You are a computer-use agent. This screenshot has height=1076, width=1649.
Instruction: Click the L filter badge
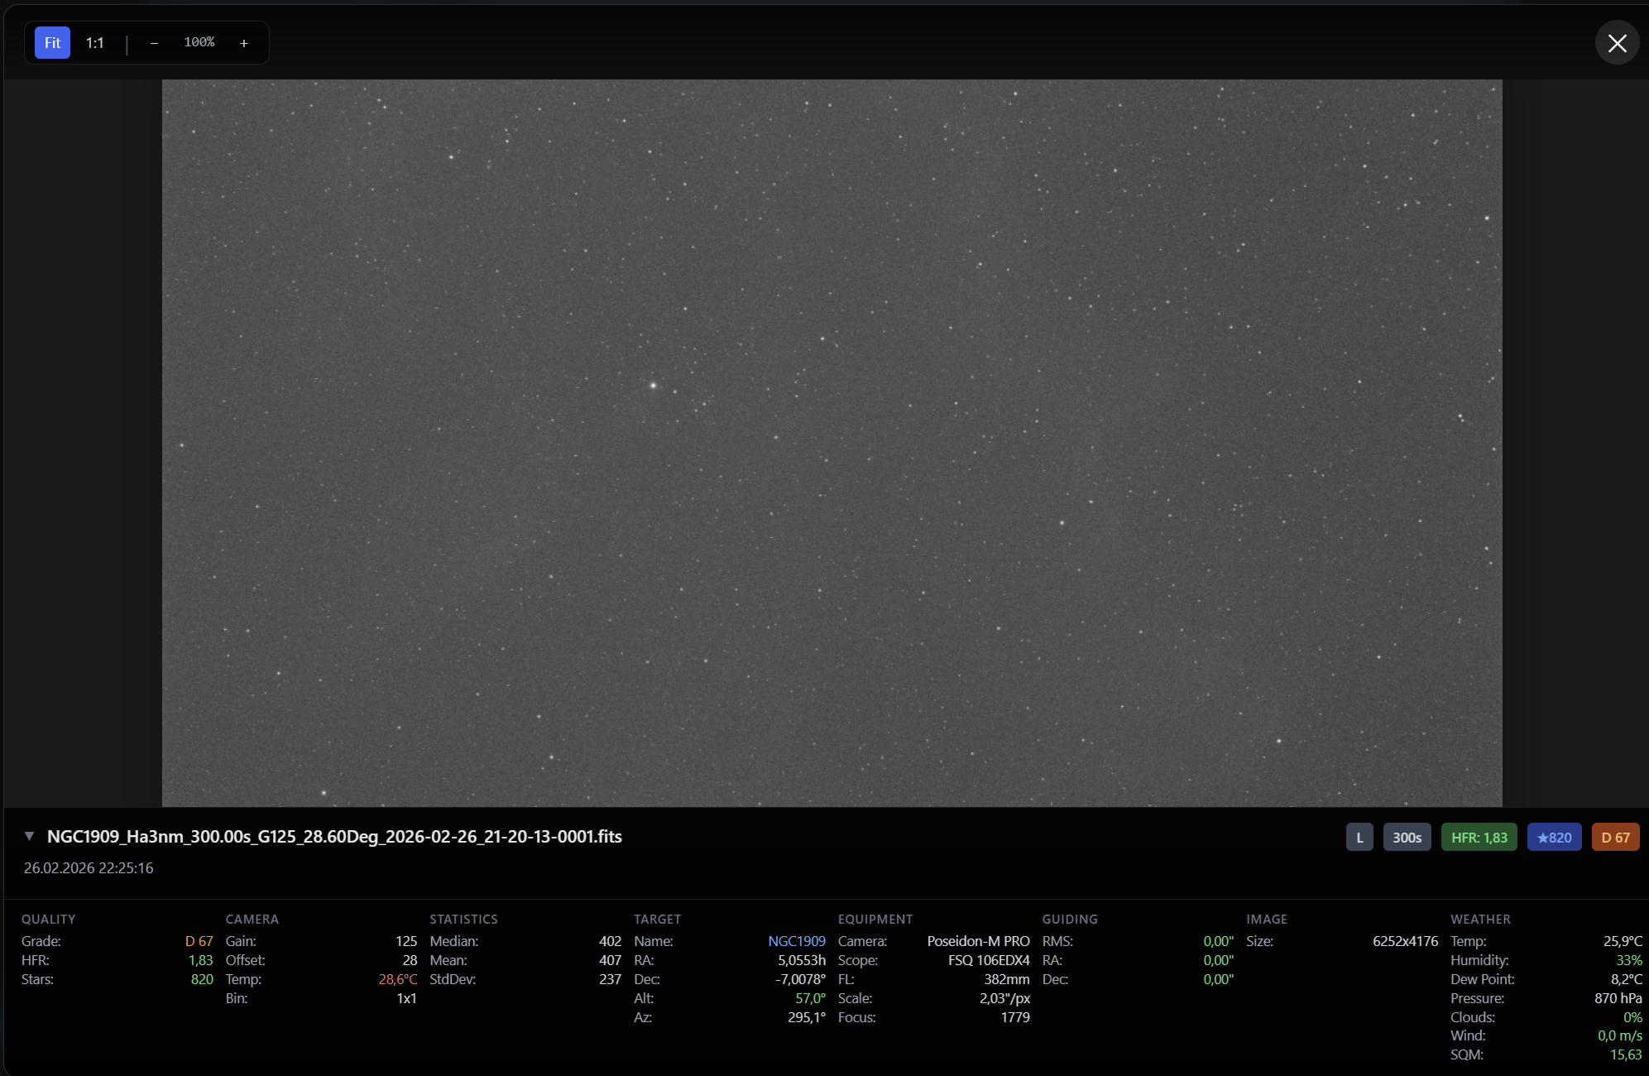pyautogui.click(x=1359, y=838)
